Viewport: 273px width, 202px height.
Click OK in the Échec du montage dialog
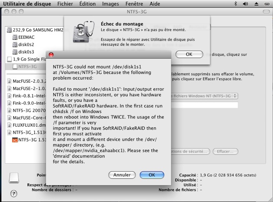[189, 54]
